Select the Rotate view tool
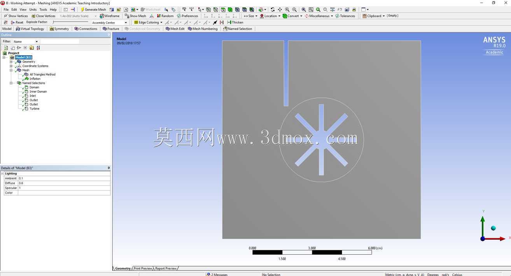Viewport: 511px width, 276px height. pos(272,9)
